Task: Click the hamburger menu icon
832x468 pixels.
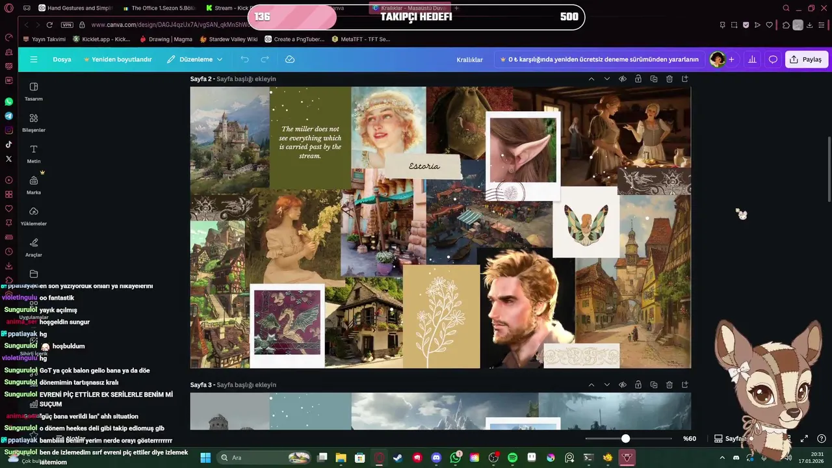Action: click(x=34, y=59)
